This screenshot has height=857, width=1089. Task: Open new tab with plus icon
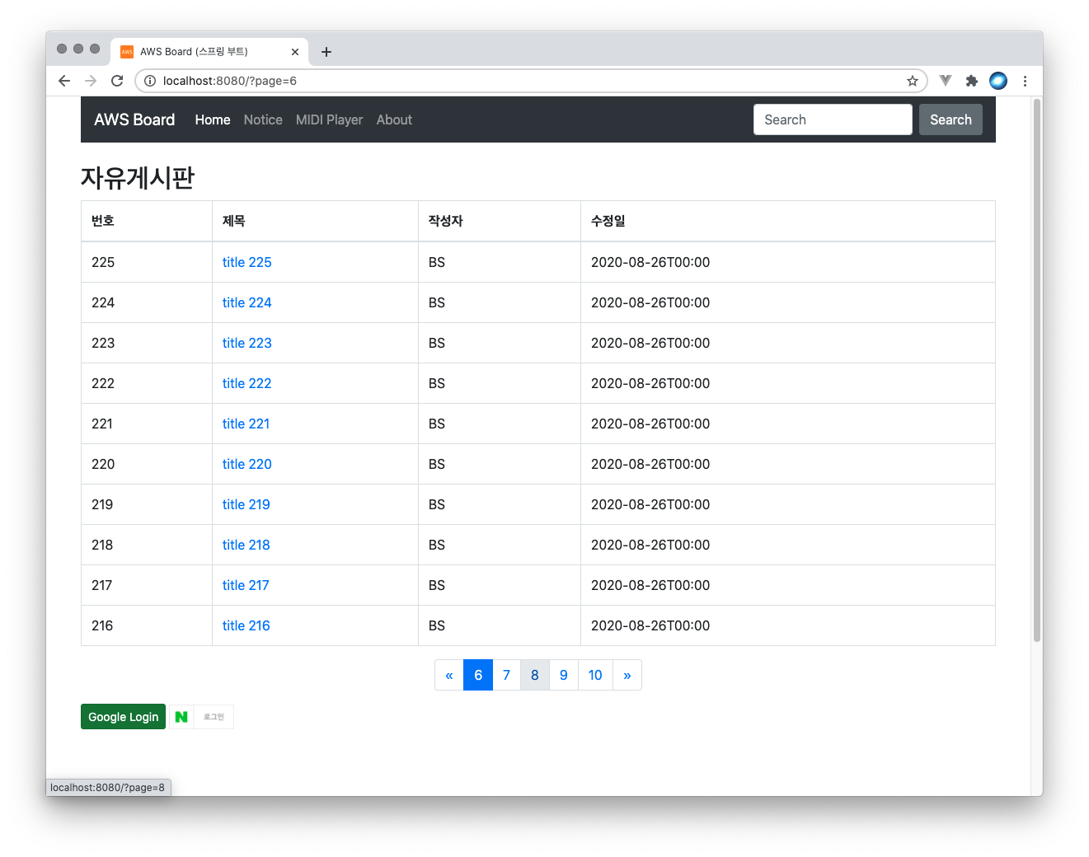(326, 52)
